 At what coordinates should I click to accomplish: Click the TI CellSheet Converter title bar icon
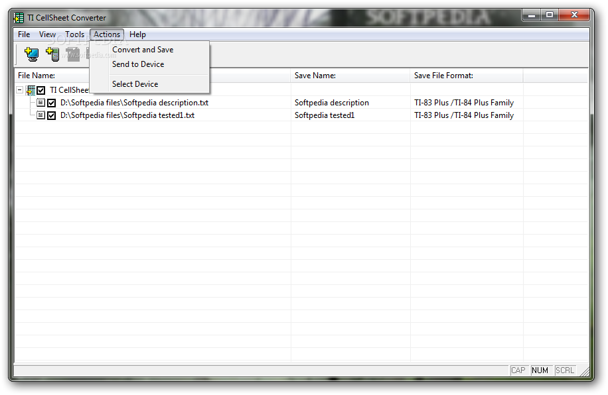[x=19, y=18]
